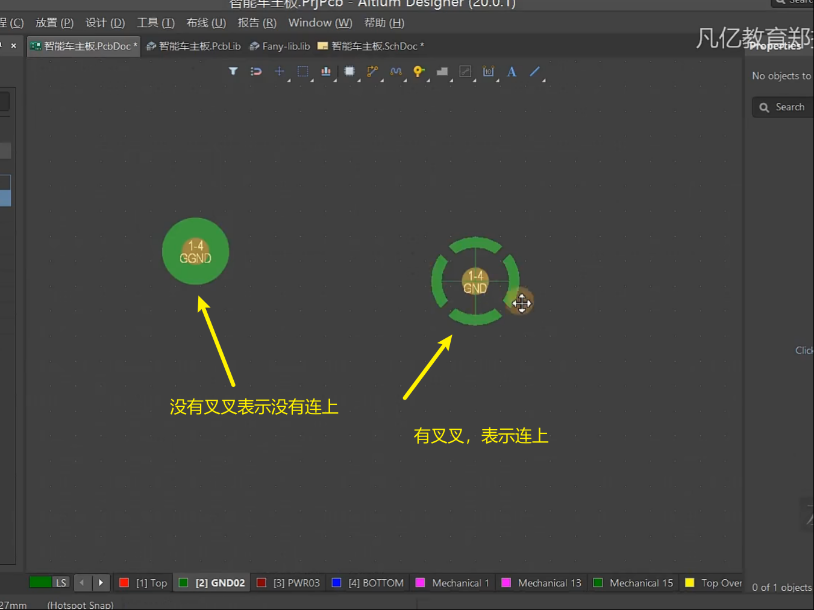Click the align objects tool icon
The height and width of the screenshot is (610, 814).
pyautogui.click(x=326, y=71)
